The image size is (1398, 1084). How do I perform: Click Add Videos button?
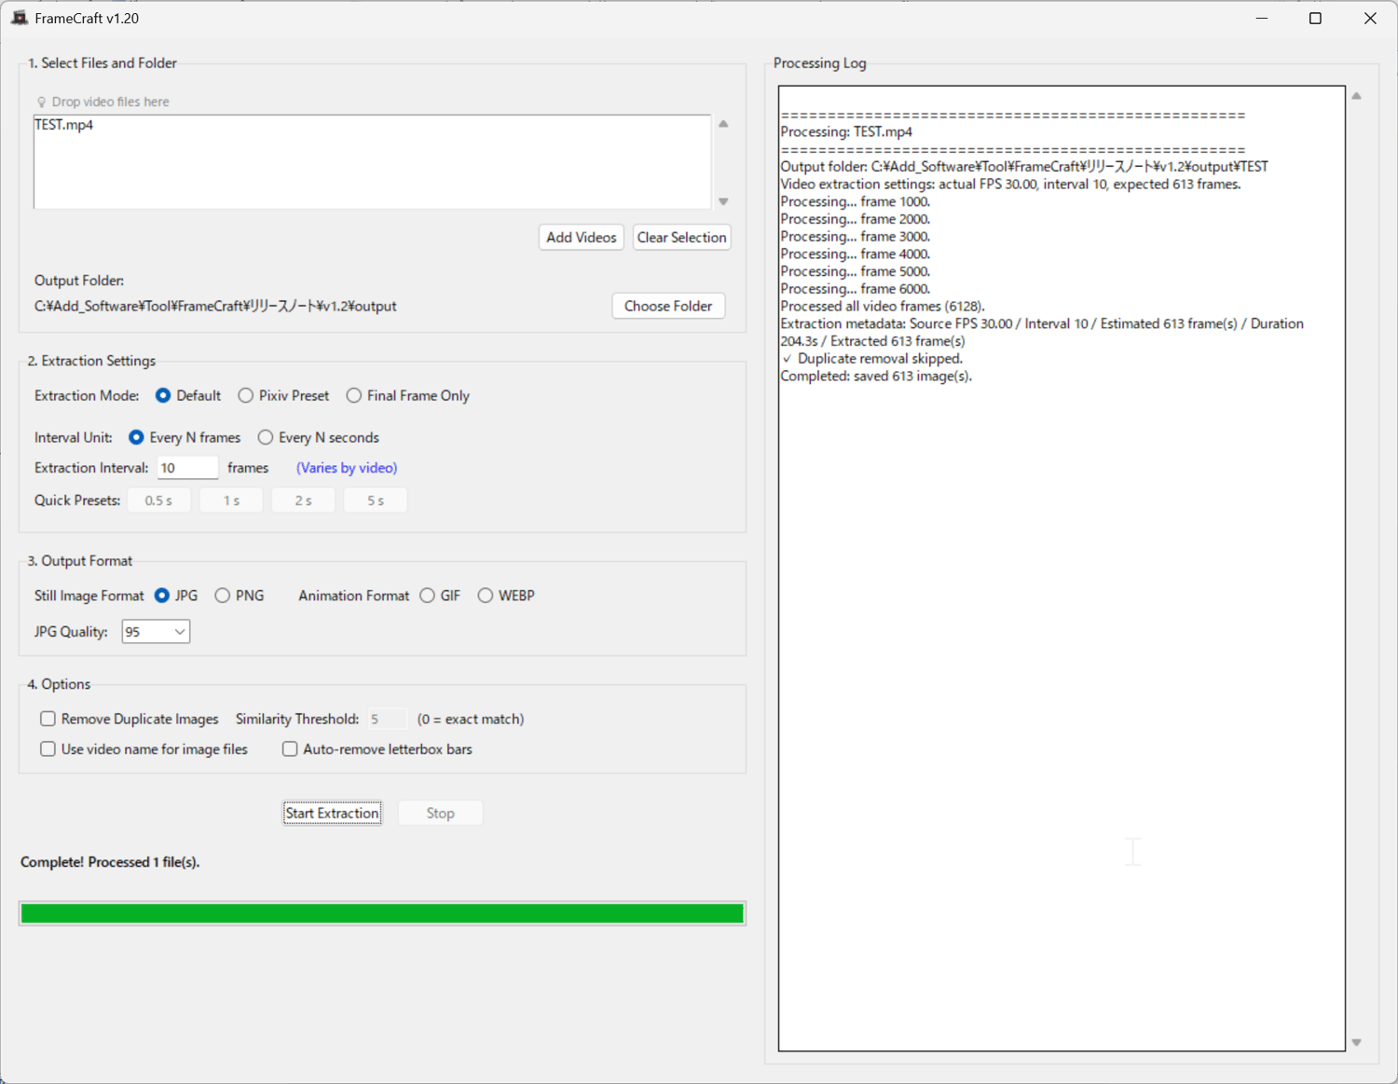(x=581, y=238)
